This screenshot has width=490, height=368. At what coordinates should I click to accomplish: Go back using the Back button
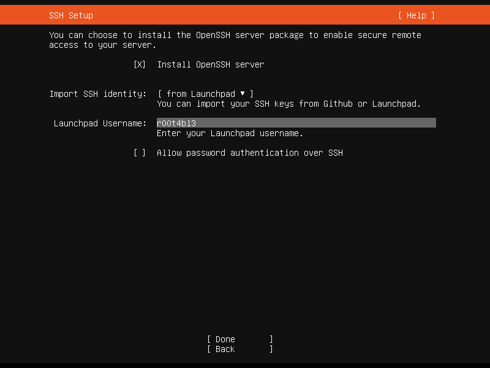click(240, 349)
